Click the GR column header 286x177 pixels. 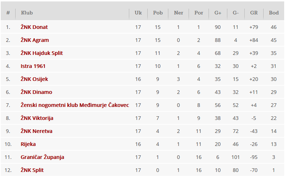coord(254,13)
